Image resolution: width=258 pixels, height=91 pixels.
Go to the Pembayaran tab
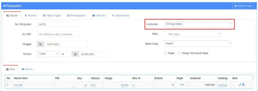[x=76, y=15]
